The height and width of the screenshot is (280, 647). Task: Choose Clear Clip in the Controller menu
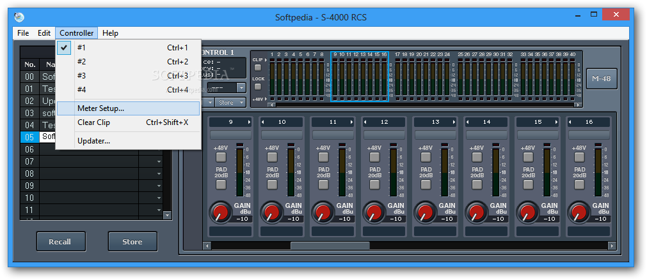(129, 122)
